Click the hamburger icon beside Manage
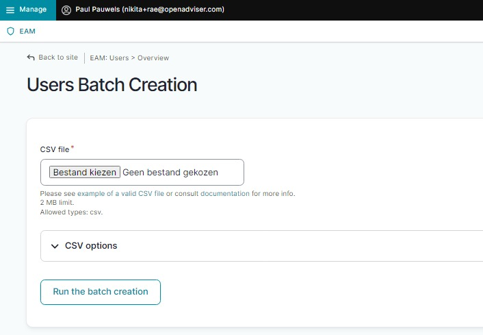 (10, 10)
